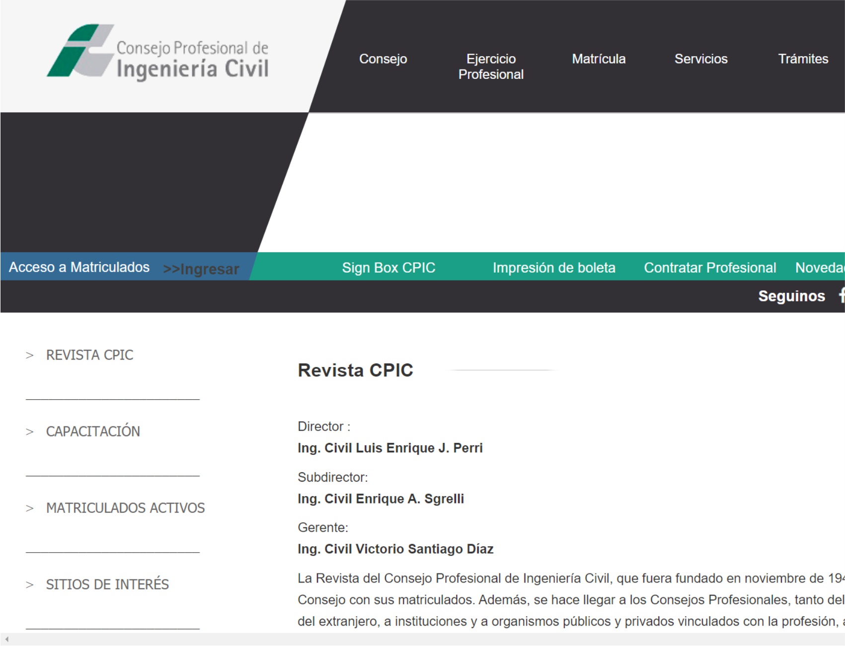845x646 pixels.
Task: Click Acceso a Matriculados label
Action: (x=79, y=267)
